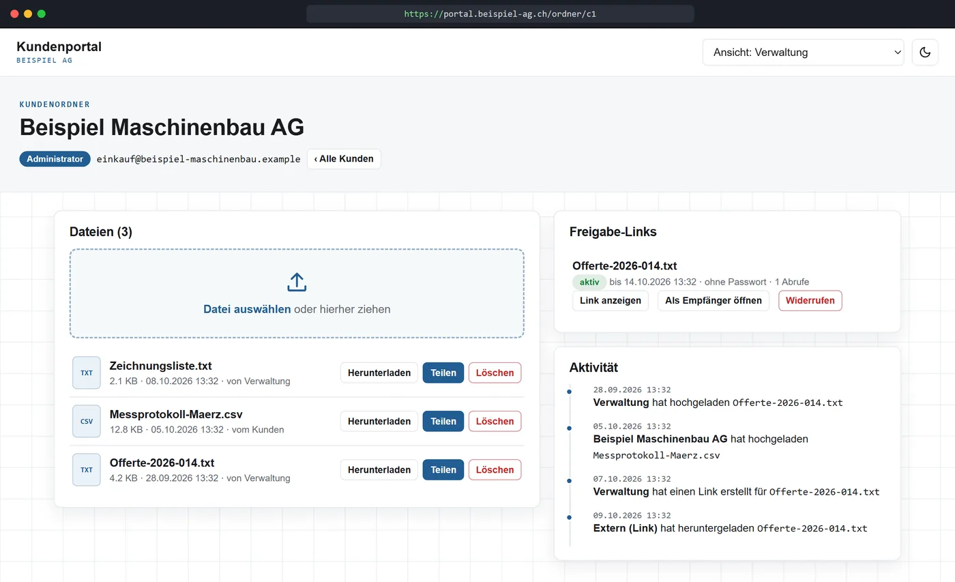Click the CSV file icon for Messprotokoll-Maerz.csv
This screenshot has height=582, width=955.
coord(87,422)
